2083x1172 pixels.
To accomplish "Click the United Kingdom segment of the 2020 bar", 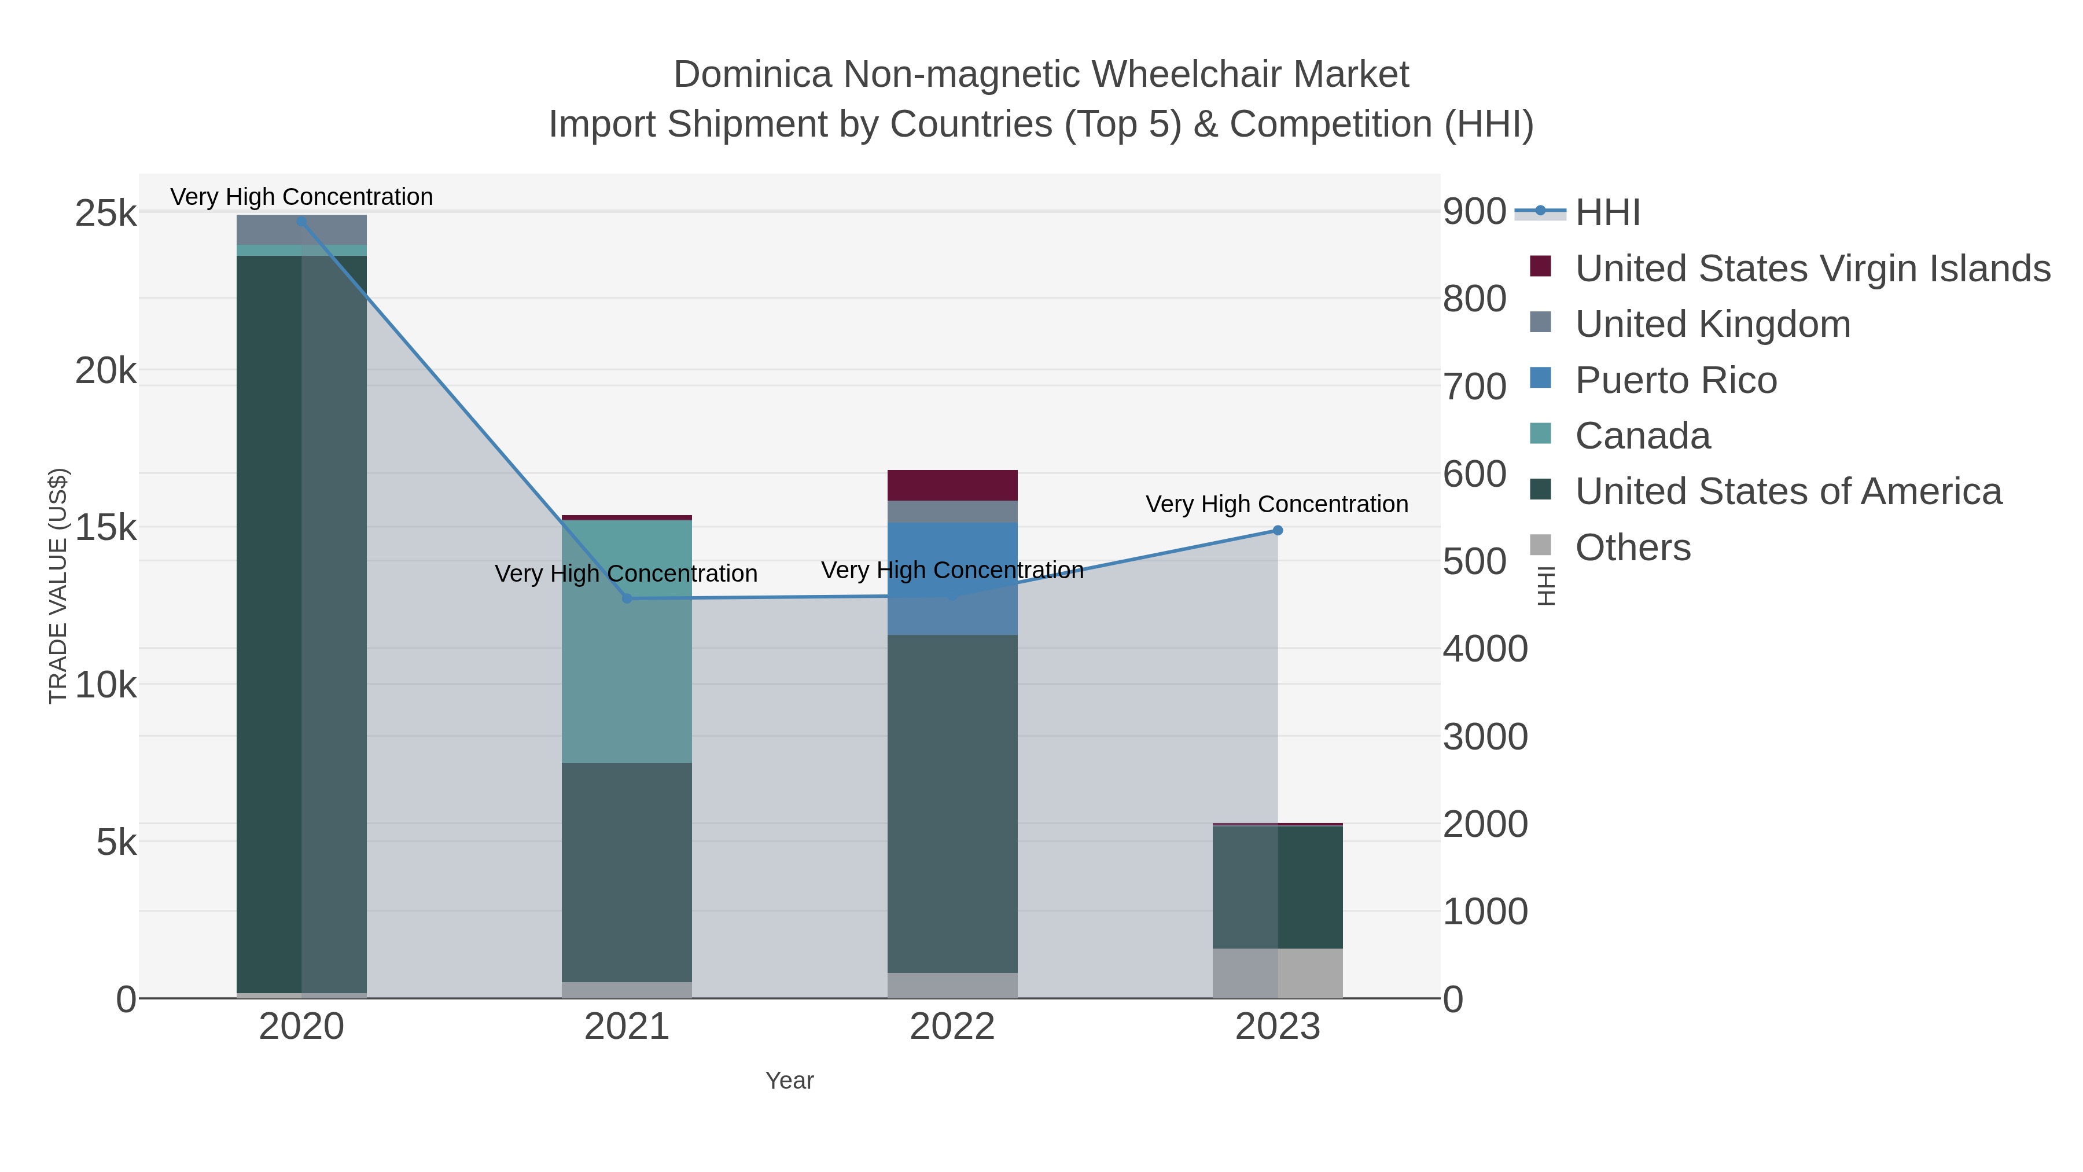I will (301, 230).
